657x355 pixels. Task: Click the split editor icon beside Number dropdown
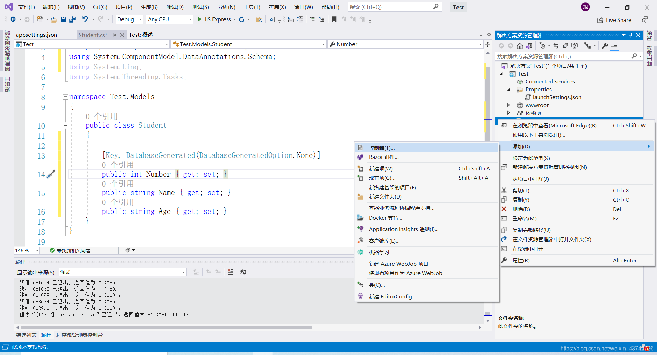tap(488, 44)
